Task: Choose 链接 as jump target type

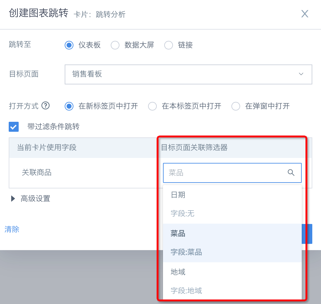Action: tap(169, 45)
